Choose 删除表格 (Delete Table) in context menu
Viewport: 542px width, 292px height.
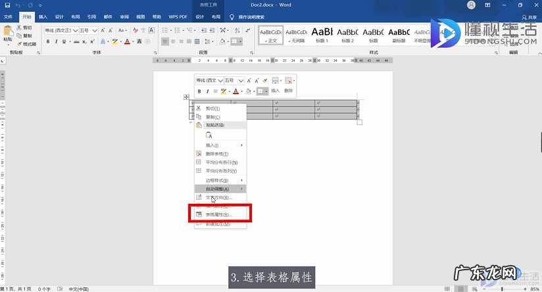pos(221,154)
